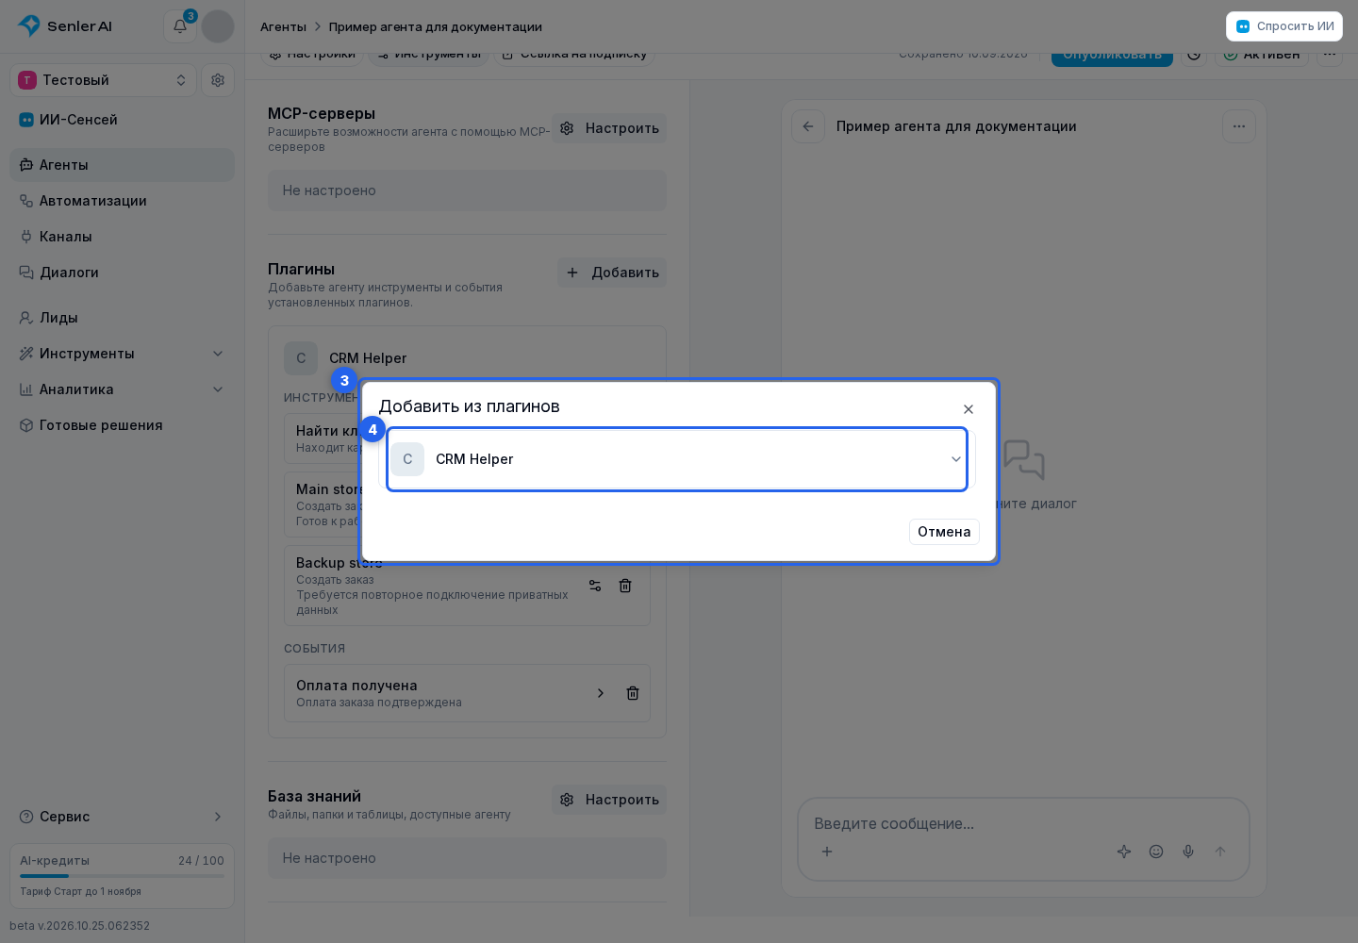1358x943 pixels.
Task: Open the user avatar menu
Action: pos(218,26)
